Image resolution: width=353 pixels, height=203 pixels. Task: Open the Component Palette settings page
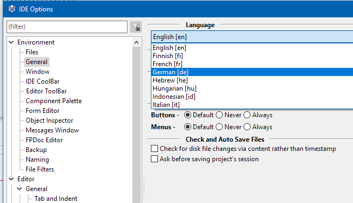pos(53,101)
